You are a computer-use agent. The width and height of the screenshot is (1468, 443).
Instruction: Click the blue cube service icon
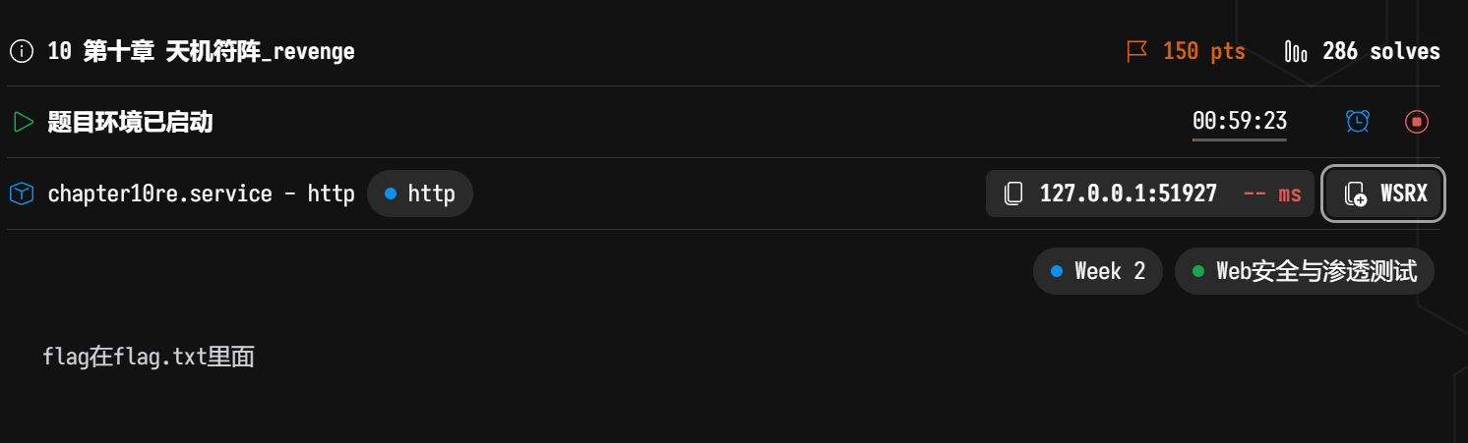(x=22, y=194)
